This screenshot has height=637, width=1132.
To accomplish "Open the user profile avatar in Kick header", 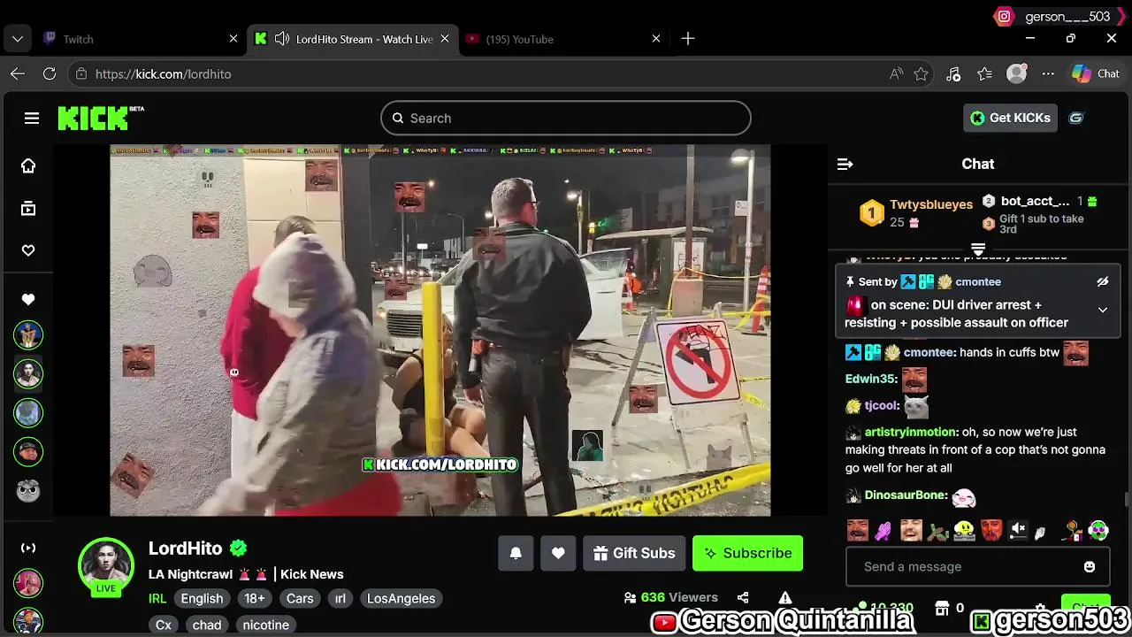I will (x=1075, y=118).
